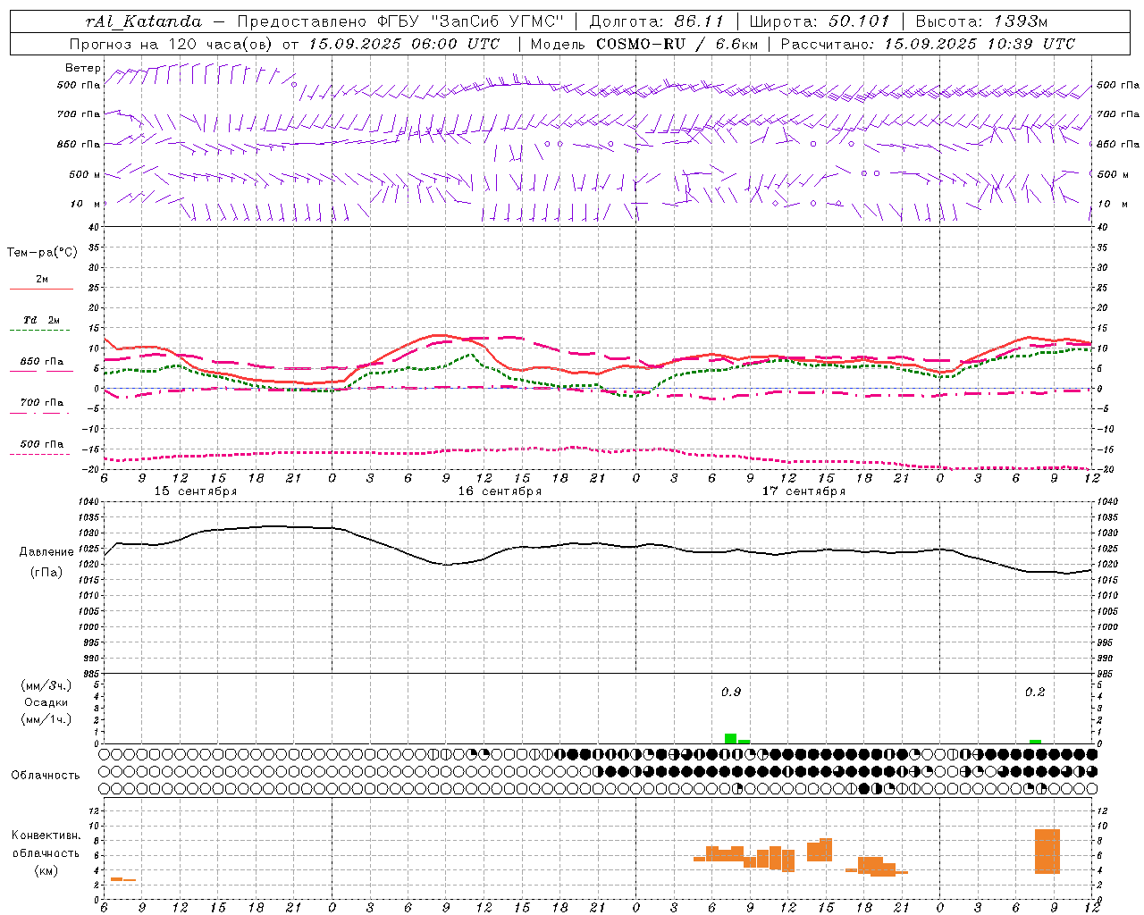The height and width of the screenshot is (915, 1144).
Task: Click the 500 гПа temperature legend label
Action: pos(41,444)
